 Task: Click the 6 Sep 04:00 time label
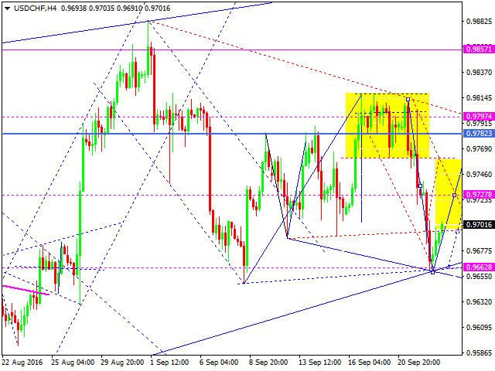coord(219,362)
